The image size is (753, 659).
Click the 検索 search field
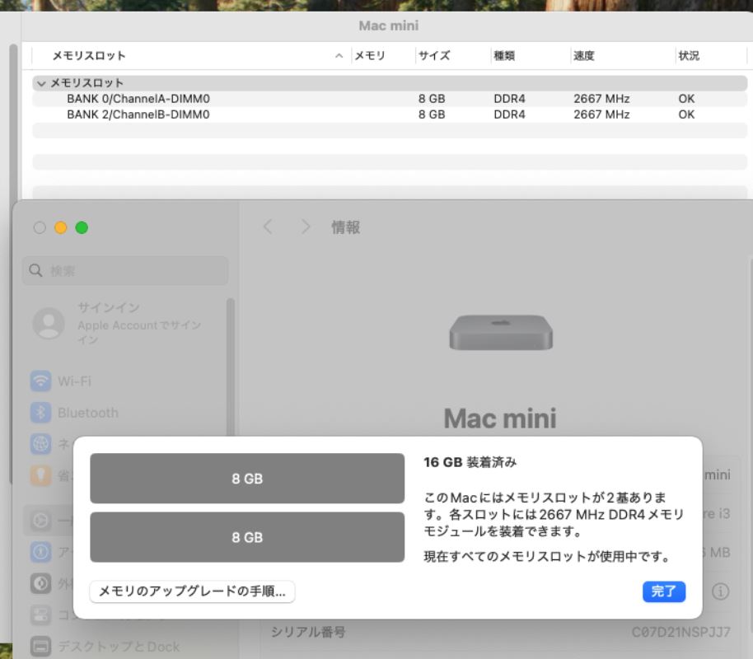pyautogui.click(x=125, y=271)
